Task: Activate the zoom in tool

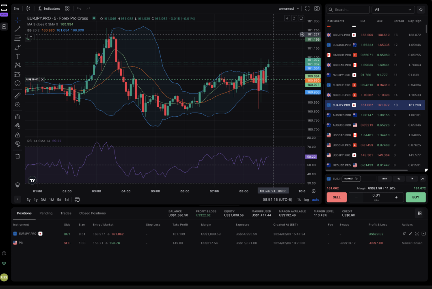Action: point(17,104)
